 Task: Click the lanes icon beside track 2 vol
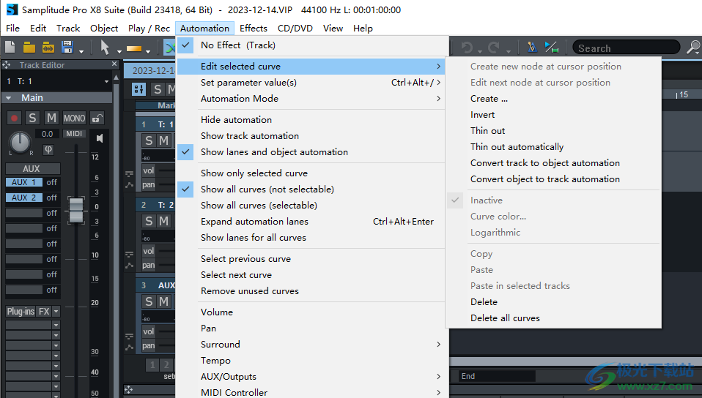point(129,255)
